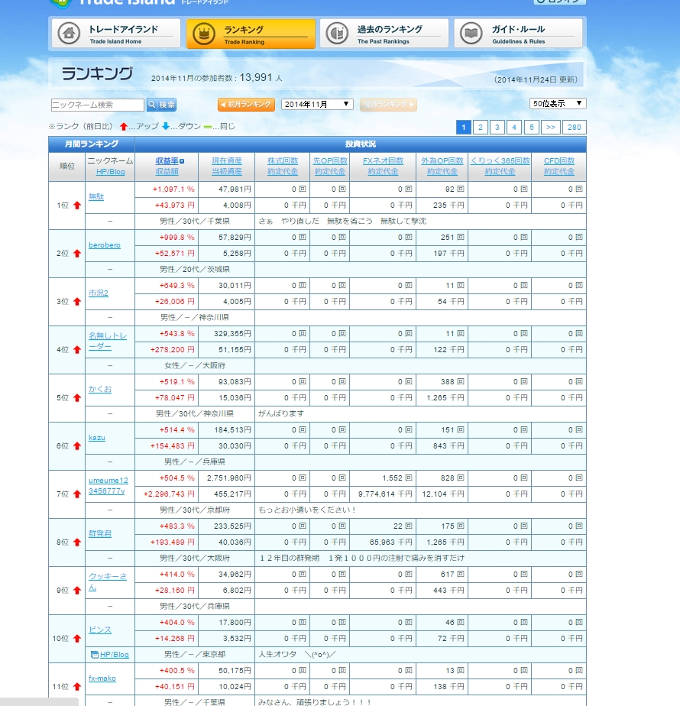Open profile of かくお
This screenshot has height=706, width=680.
[x=100, y=389]
